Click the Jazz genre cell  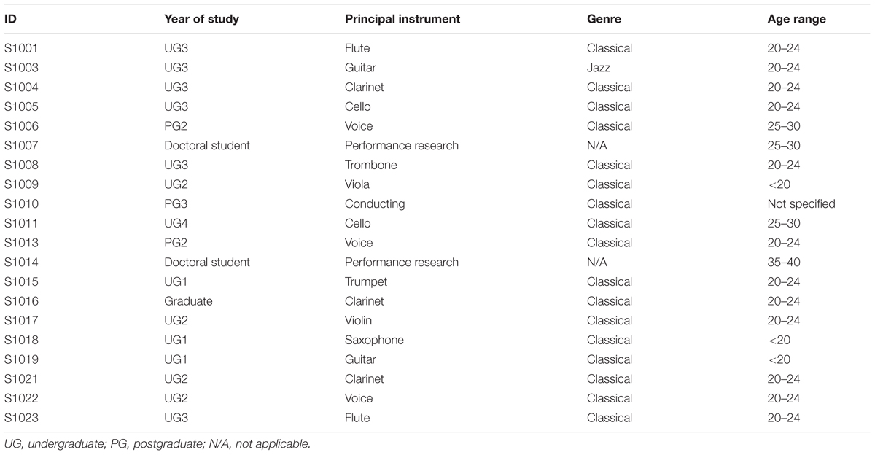(599, 68)
